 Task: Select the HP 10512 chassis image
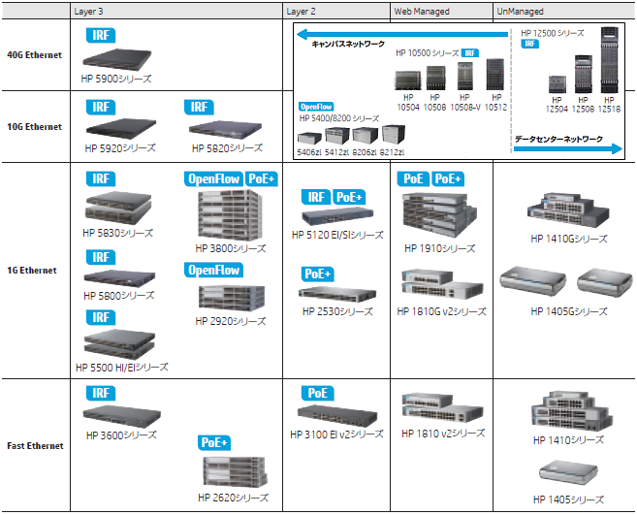point(495,75)
